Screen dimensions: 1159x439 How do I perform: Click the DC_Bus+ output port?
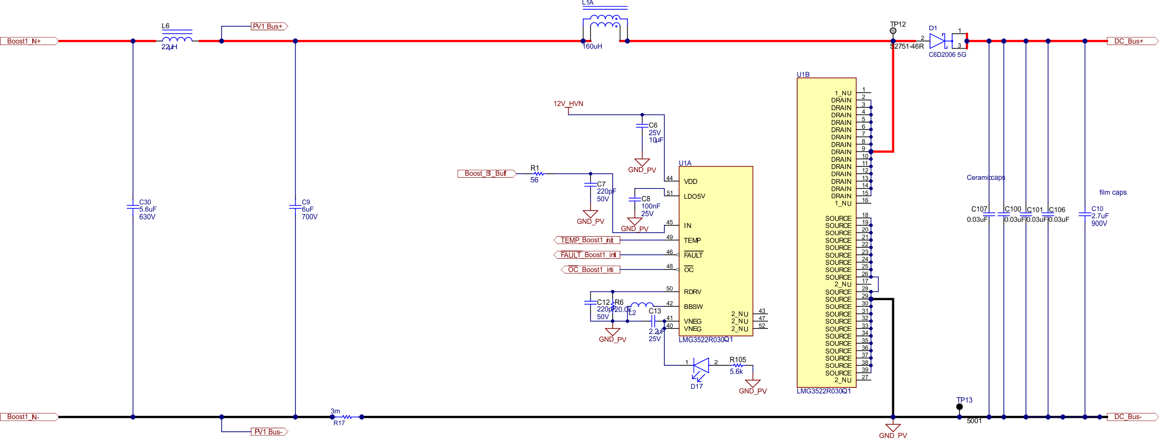1133,41
